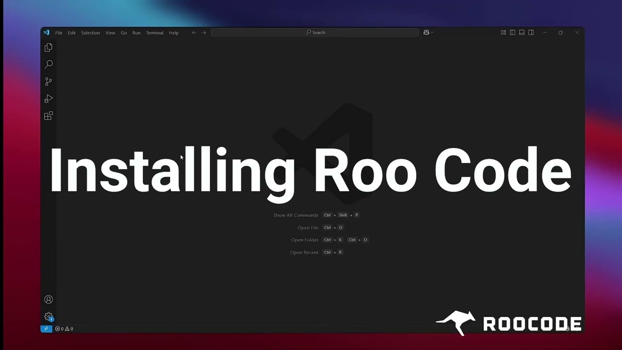The width and height of the screenshot is (622, 350).
Task: Open the remote connection indicator in status bar
Action: (46, 329)
